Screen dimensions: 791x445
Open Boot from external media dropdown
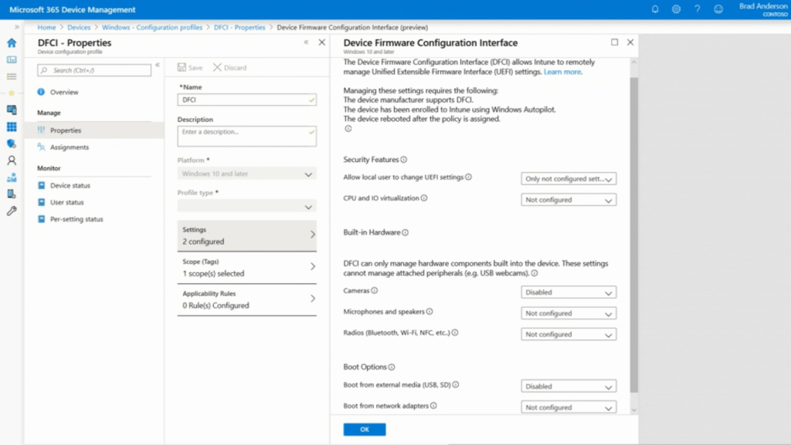[569, 386]
